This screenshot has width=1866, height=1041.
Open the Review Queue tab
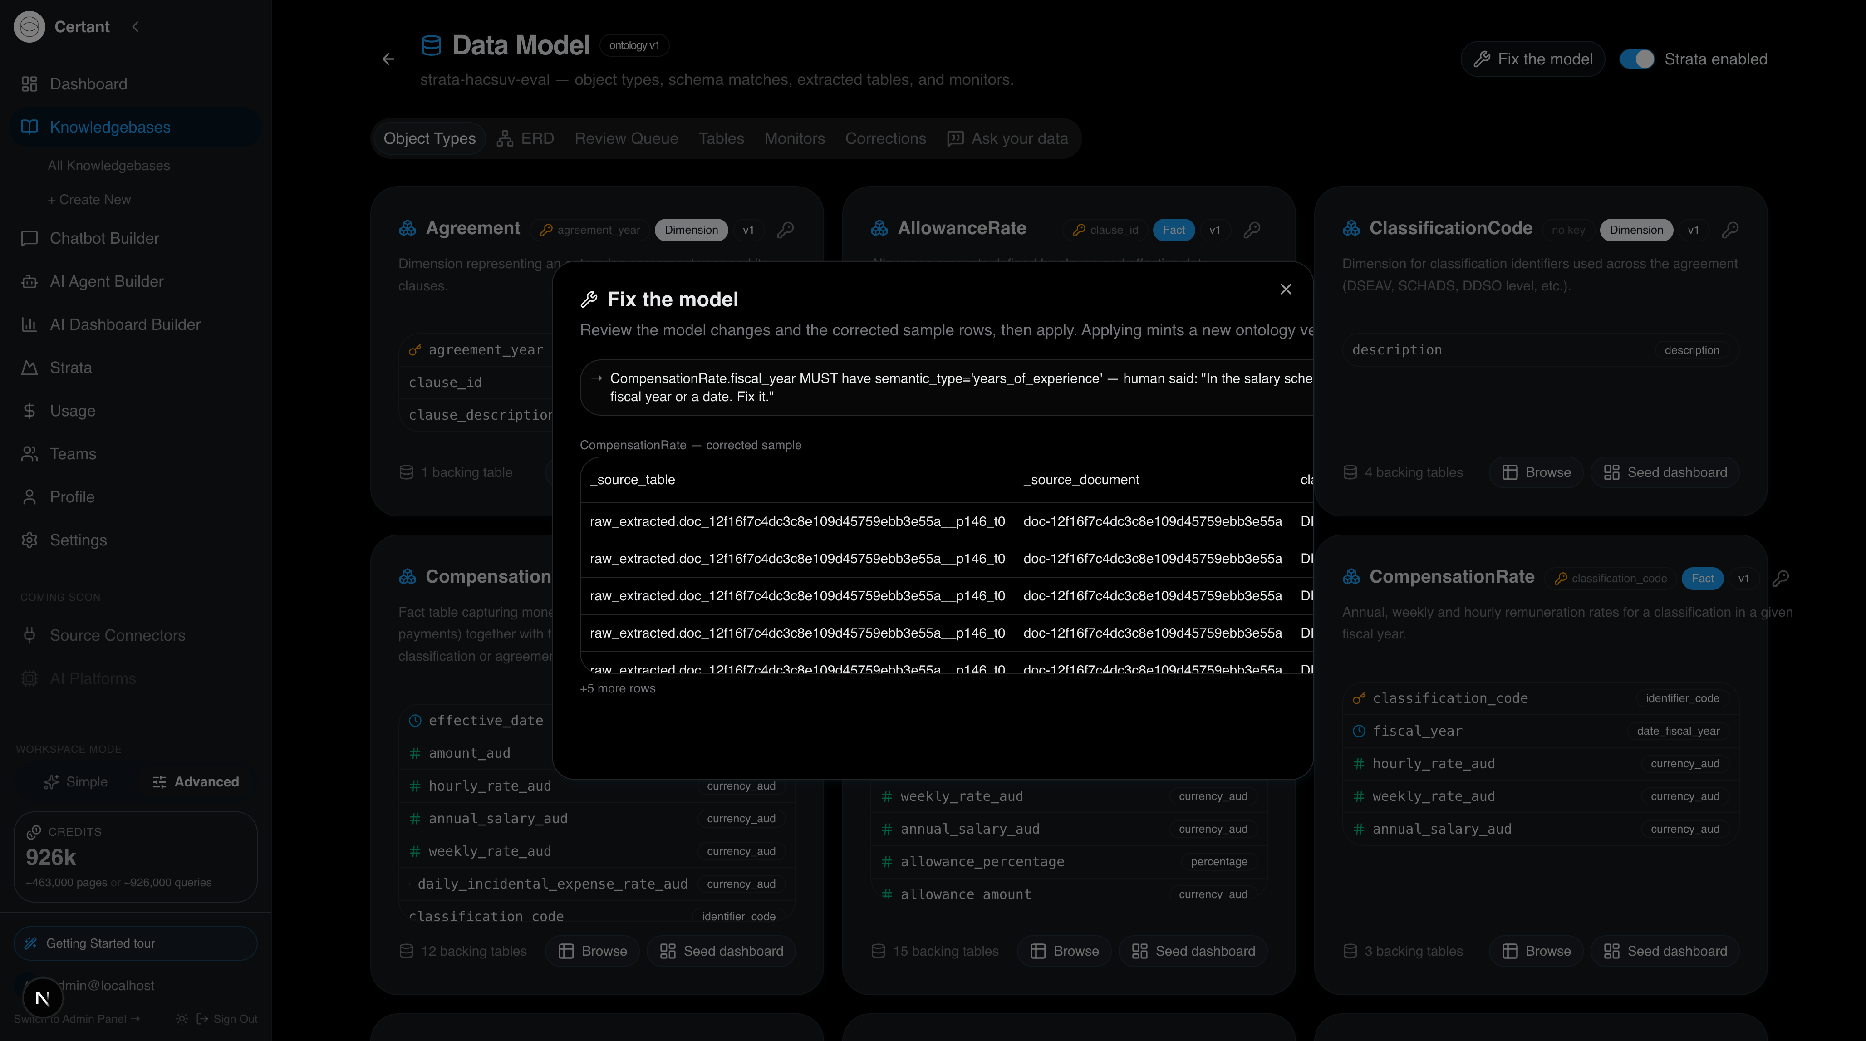pos(626,138)
